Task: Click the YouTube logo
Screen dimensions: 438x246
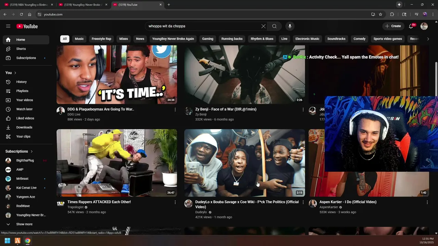Action: pos(27,26)
